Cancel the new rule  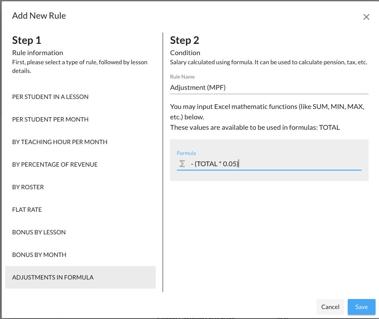click(x=330, y=307)
